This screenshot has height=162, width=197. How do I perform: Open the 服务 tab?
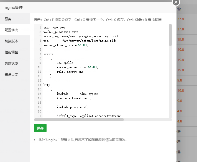[15, 19]
